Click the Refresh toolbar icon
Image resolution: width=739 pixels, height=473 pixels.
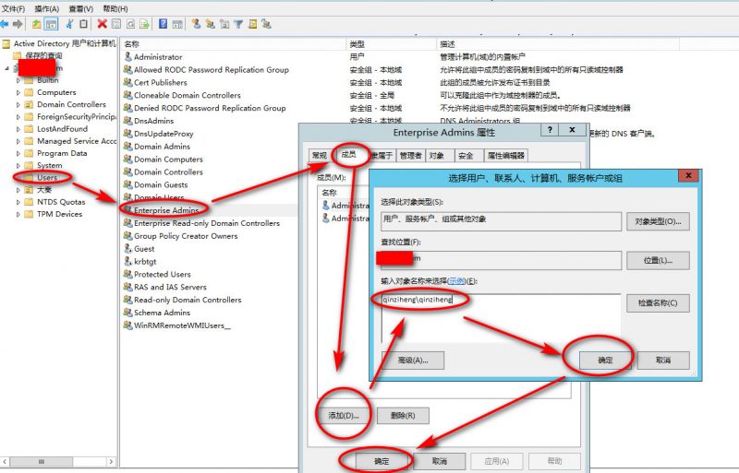coord(130,24)
